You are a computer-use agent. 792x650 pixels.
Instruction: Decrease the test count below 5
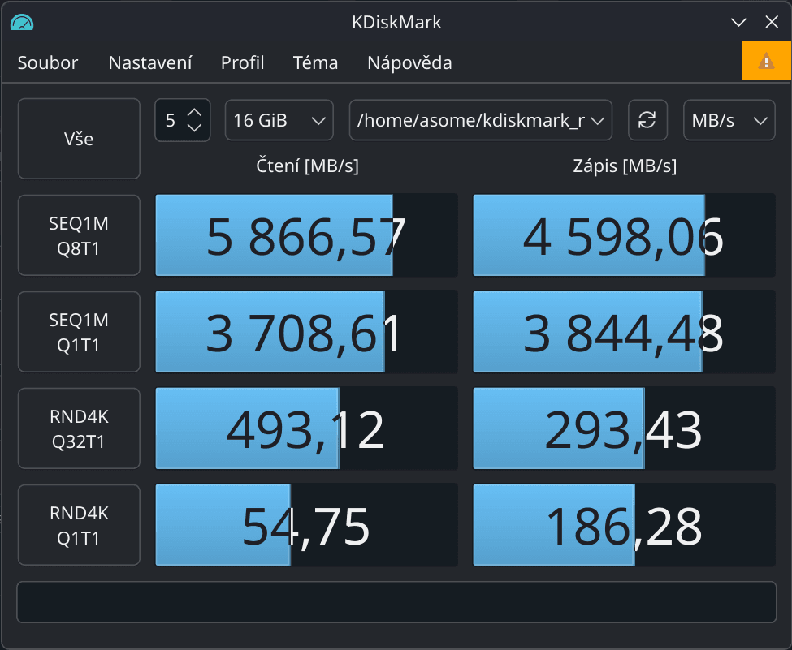click(x=194, y=127)
